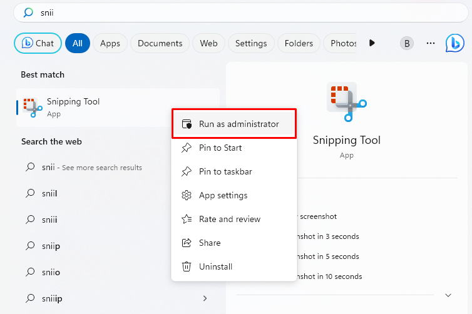Select Run as administrator
Screen dimensions: 472x314
pyautogui.click(x=234, y=124)
